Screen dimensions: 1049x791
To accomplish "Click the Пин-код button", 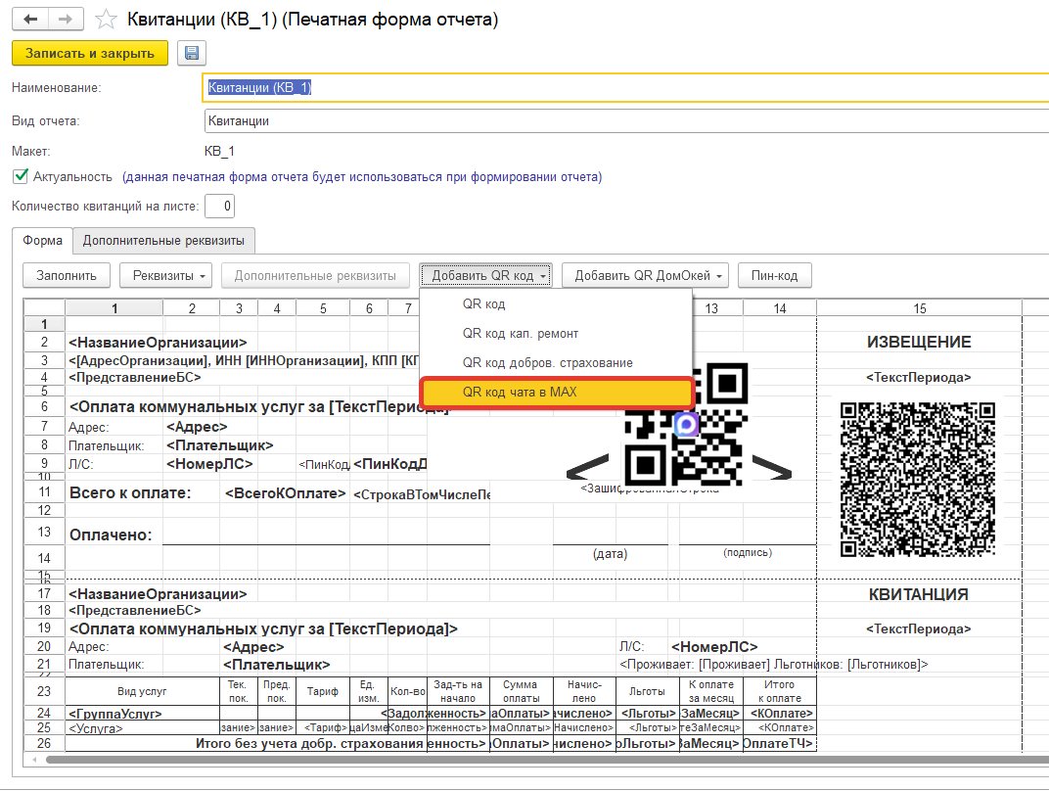I will (x=774, y=275).
